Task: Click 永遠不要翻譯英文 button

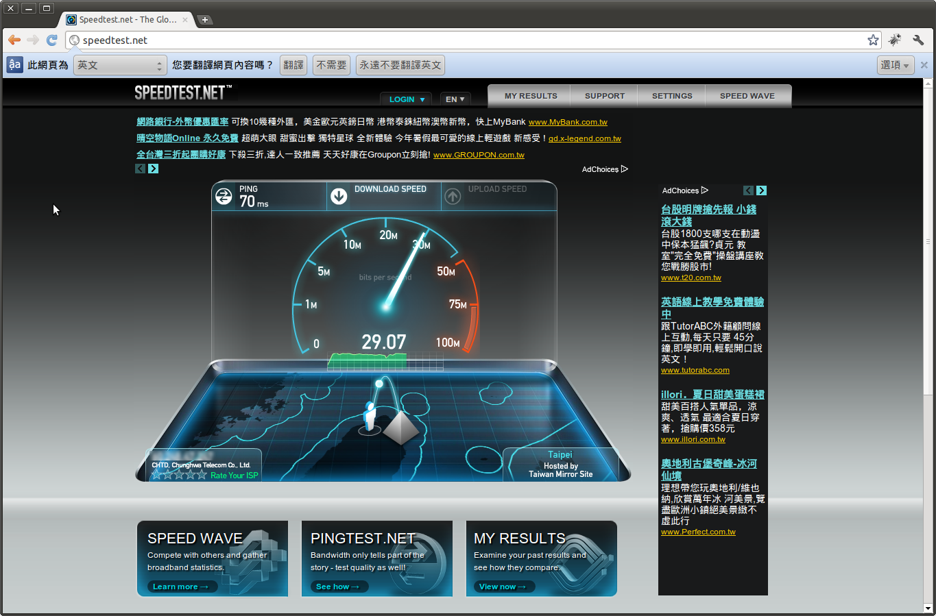Action: click(400, 65)
